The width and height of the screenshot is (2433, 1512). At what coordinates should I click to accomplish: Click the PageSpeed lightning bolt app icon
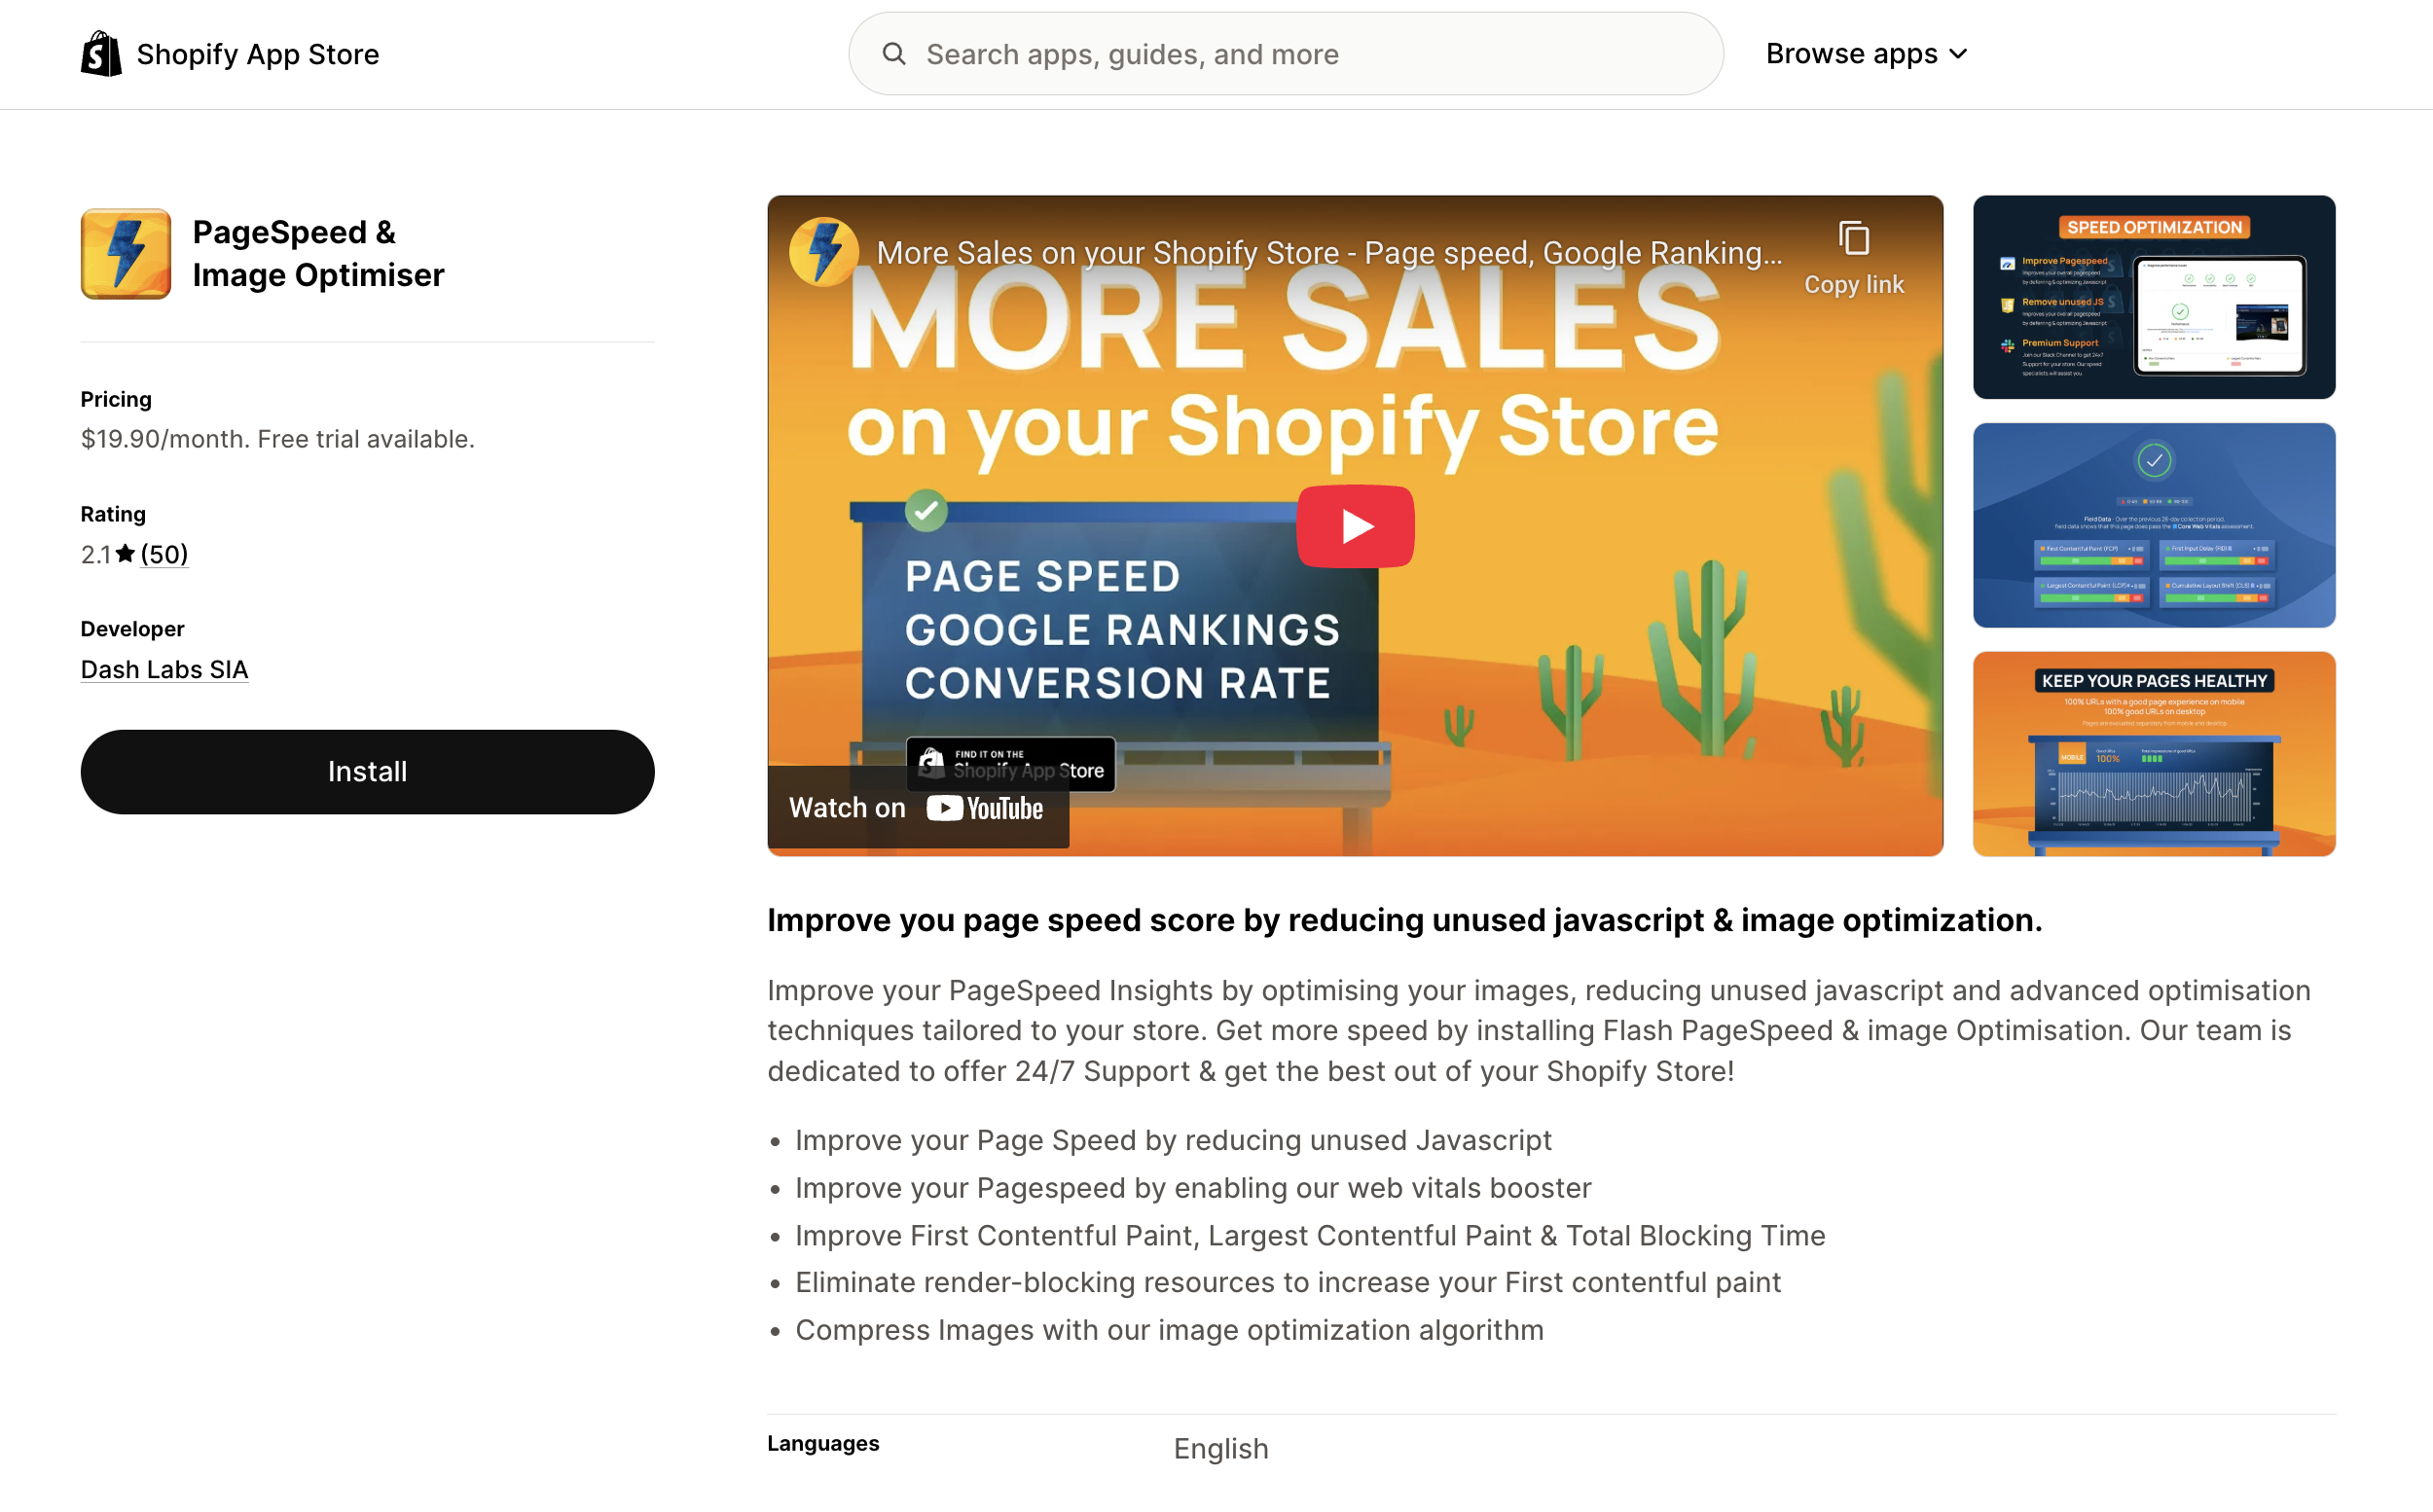[126, 254]
